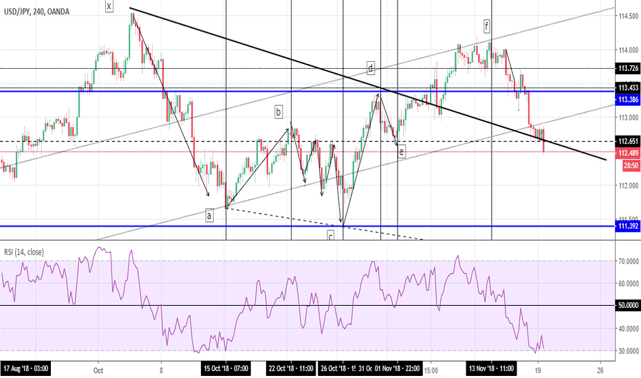641x378 pixels.
Task: Click the 17 Aug '18 - 03:00 date marker
Action: (25, 368)
